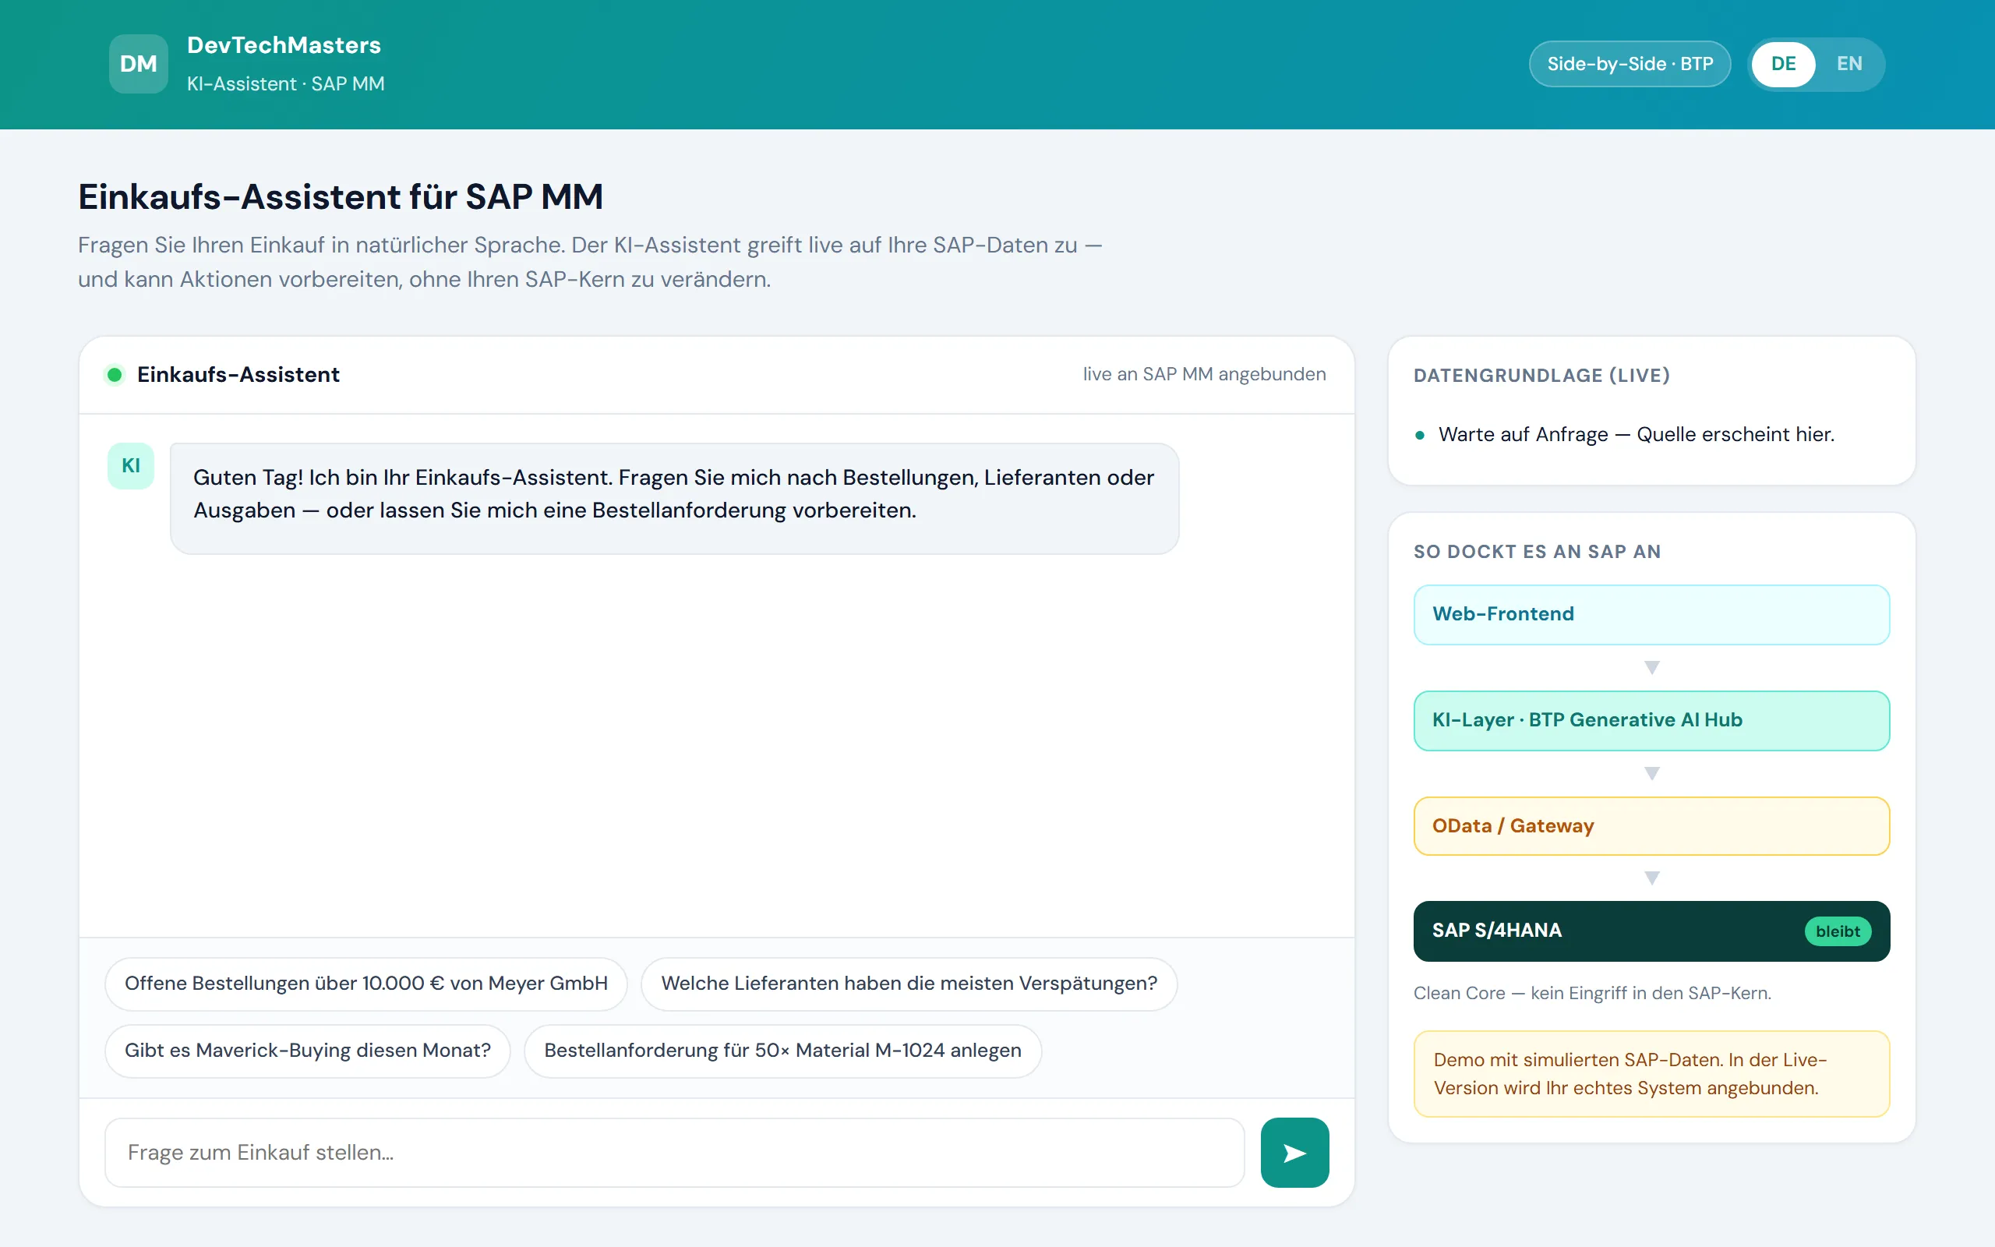Click the 'Einkaufs-Assistent für SAP MM' heading
The image size is (1995, 1247).
[x=341, y=197]
